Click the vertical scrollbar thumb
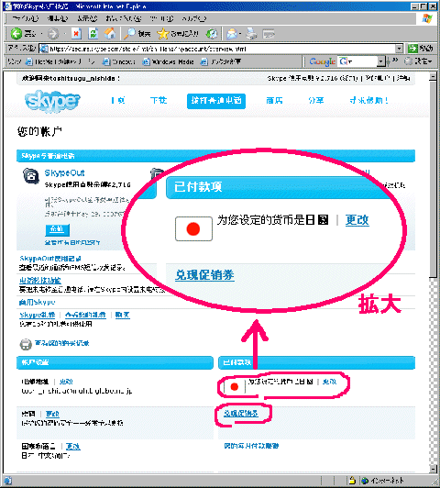Screen dimensions: 440x488 click(x=433, y=179)
